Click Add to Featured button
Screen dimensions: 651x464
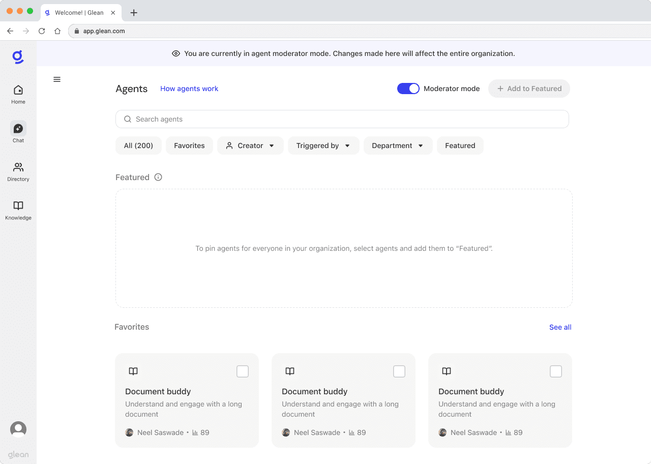pyautogui.click(x=529, y=89)
